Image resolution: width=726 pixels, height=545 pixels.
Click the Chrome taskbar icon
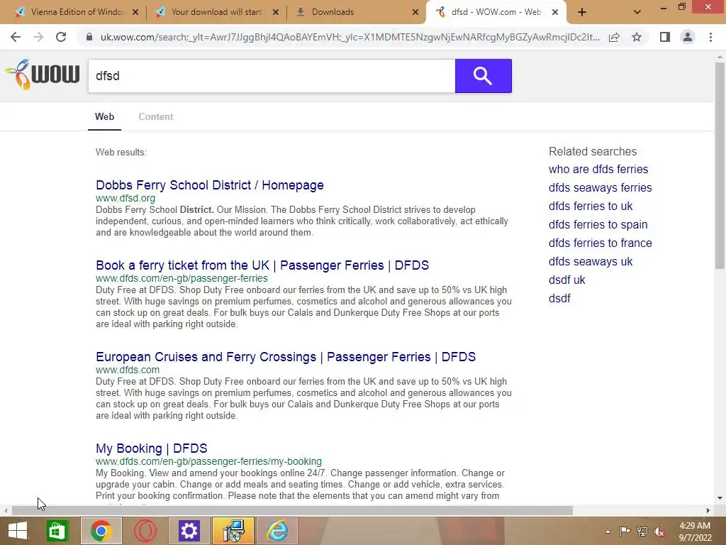(101, 531)
